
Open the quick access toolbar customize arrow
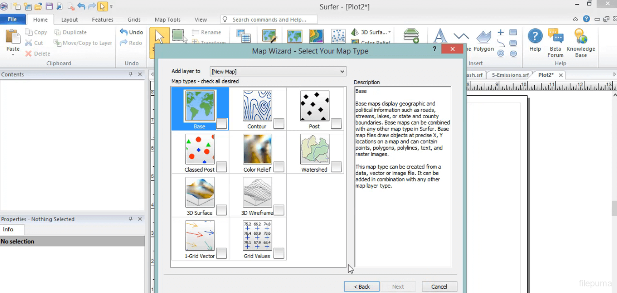tap(111, 7)
